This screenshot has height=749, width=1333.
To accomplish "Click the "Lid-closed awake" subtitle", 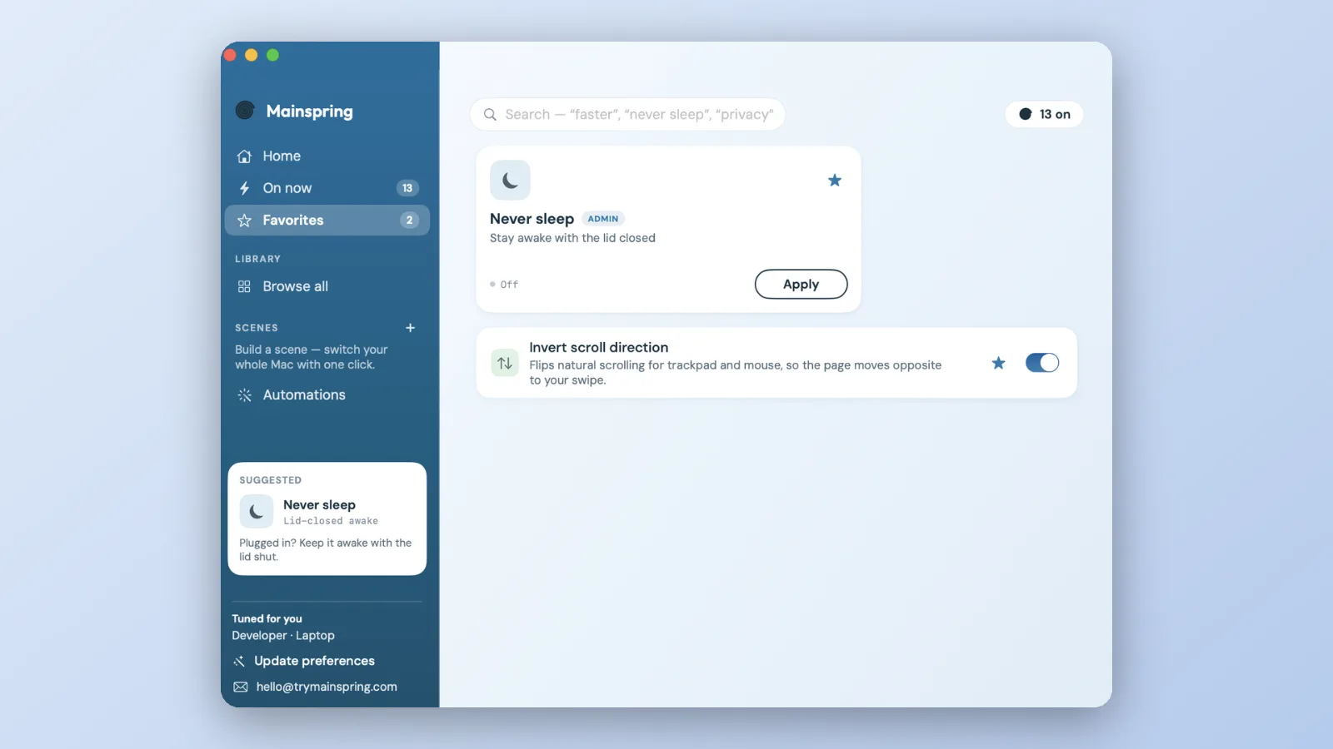I will point(331,521).
